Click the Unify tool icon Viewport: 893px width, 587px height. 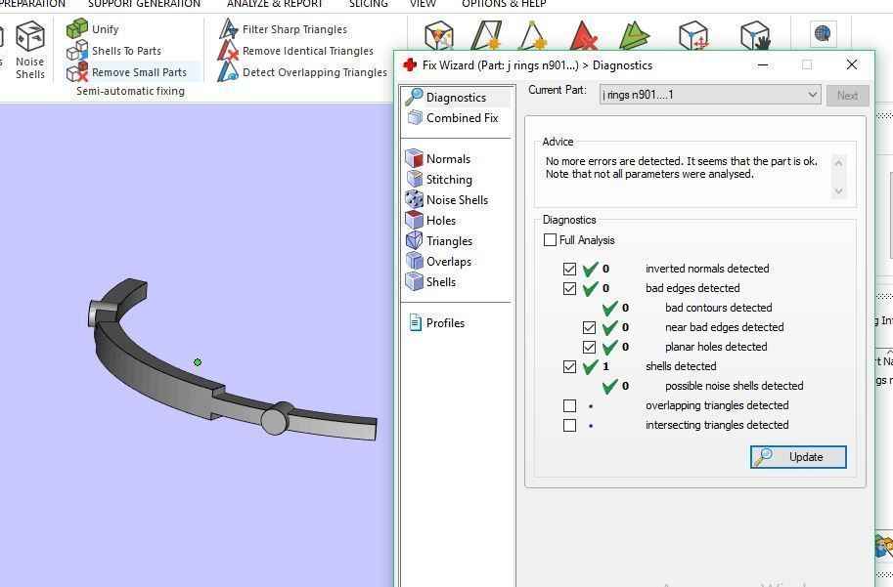pos(77,29)
